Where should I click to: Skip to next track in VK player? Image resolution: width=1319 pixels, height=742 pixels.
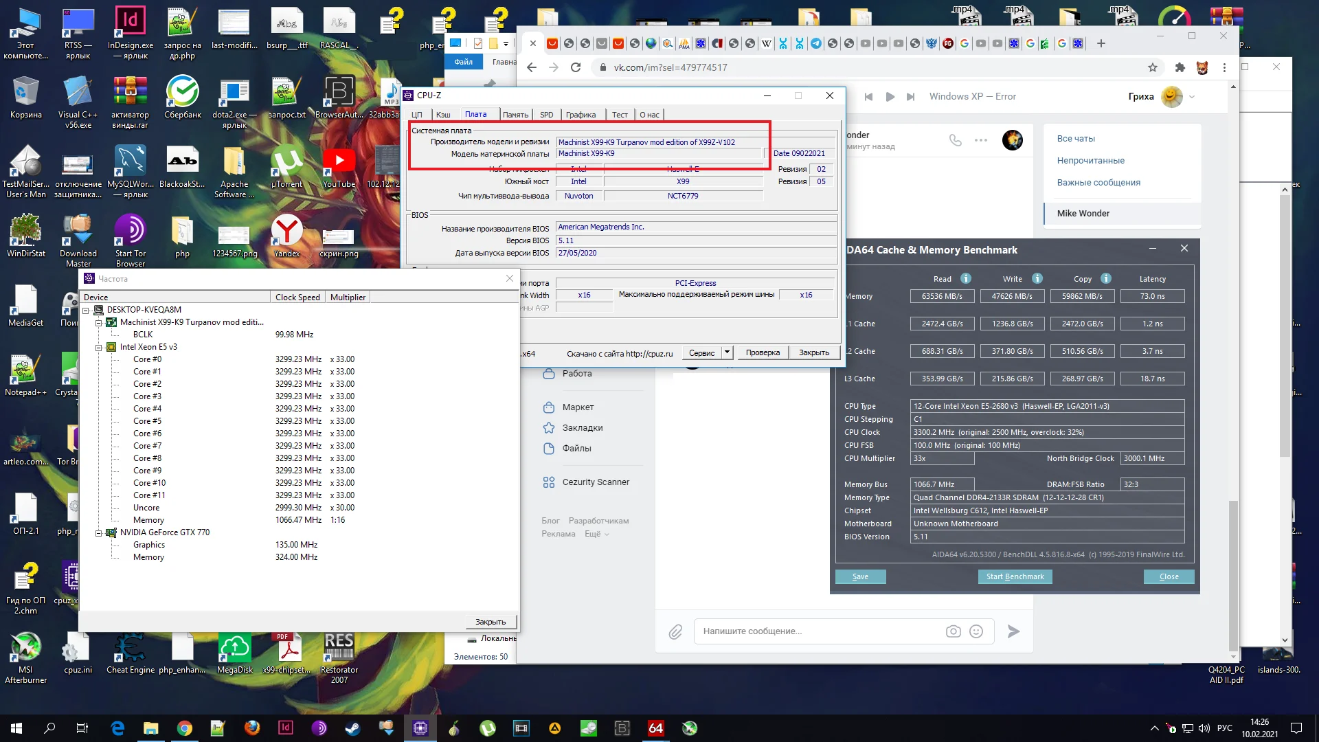click(x=910, y=97)
